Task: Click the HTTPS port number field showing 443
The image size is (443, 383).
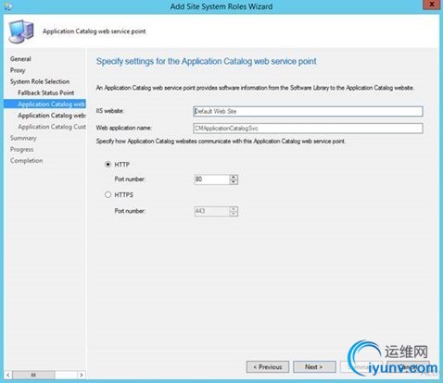Action: 212,211
